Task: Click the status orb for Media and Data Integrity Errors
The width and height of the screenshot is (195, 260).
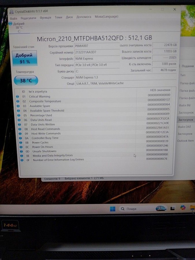Action: [x=22, y=156]
